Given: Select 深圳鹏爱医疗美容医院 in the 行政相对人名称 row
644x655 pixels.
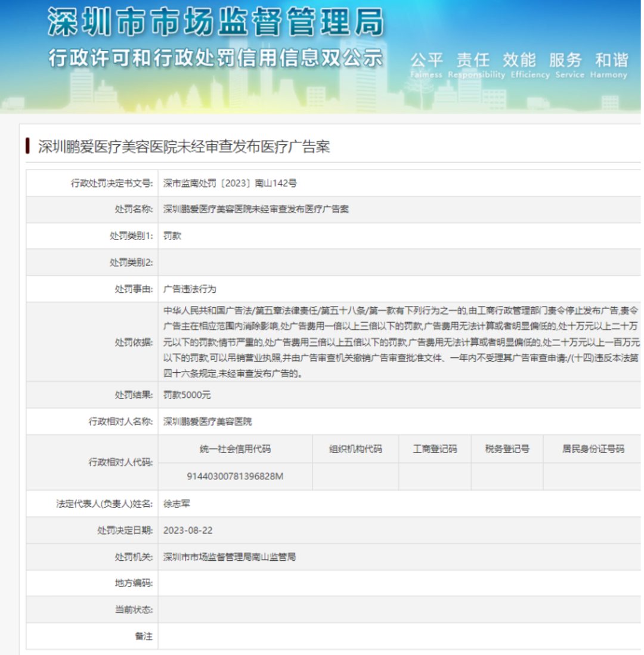Looking at the screenshot, I should [208, 422].
